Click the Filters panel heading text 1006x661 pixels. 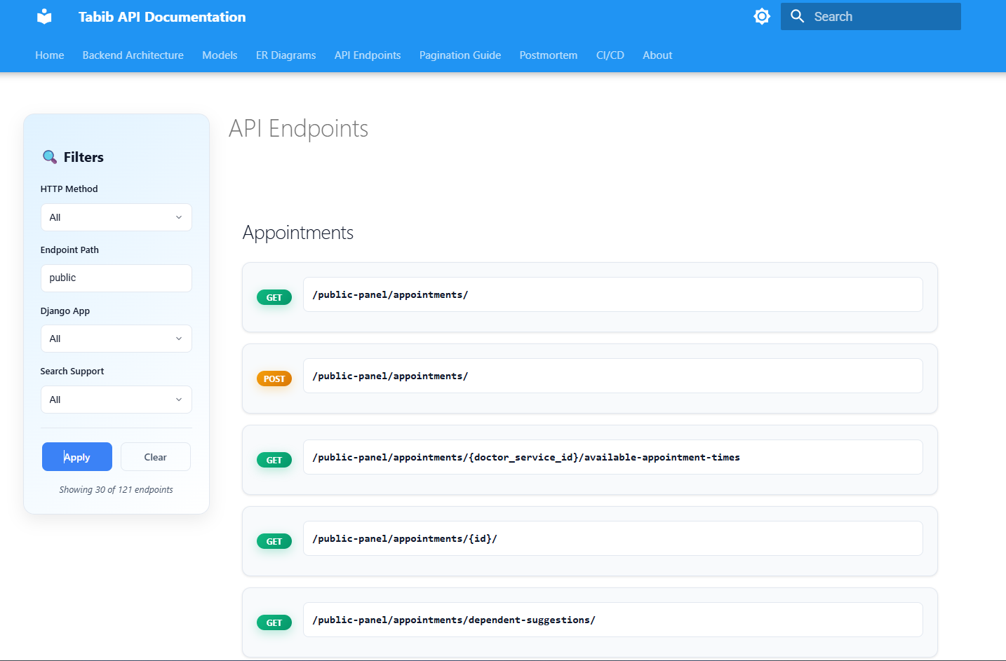click(83, 157)
